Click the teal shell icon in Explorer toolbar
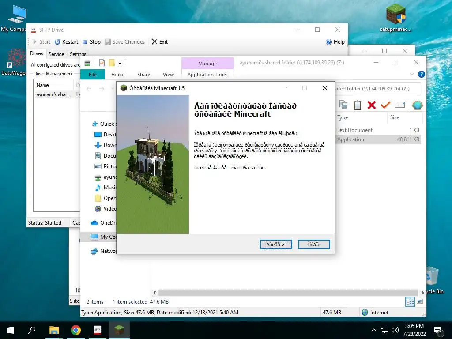The height and width of the screenshot is (339, 452). pos(417,105)
